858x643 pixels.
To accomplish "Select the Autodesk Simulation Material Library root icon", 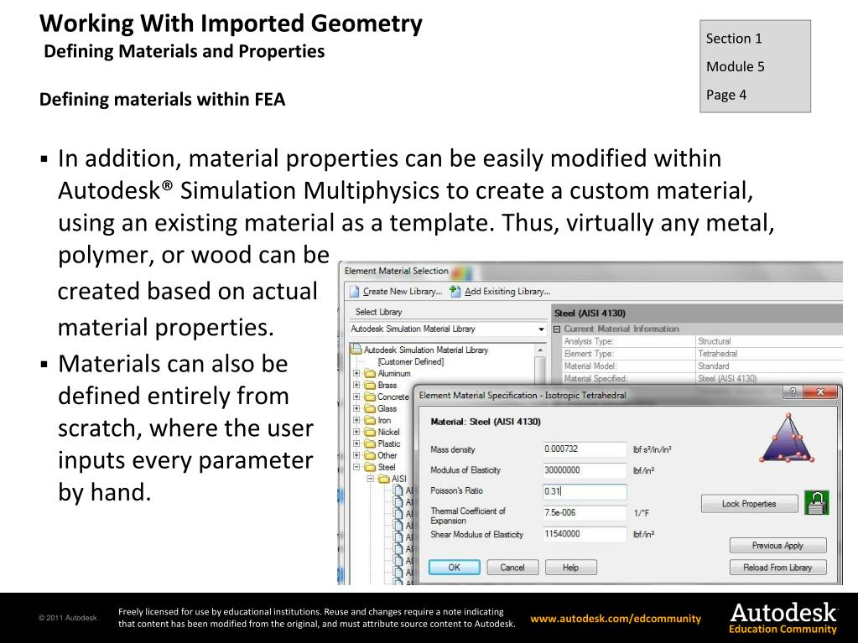I will pos(356,350).
